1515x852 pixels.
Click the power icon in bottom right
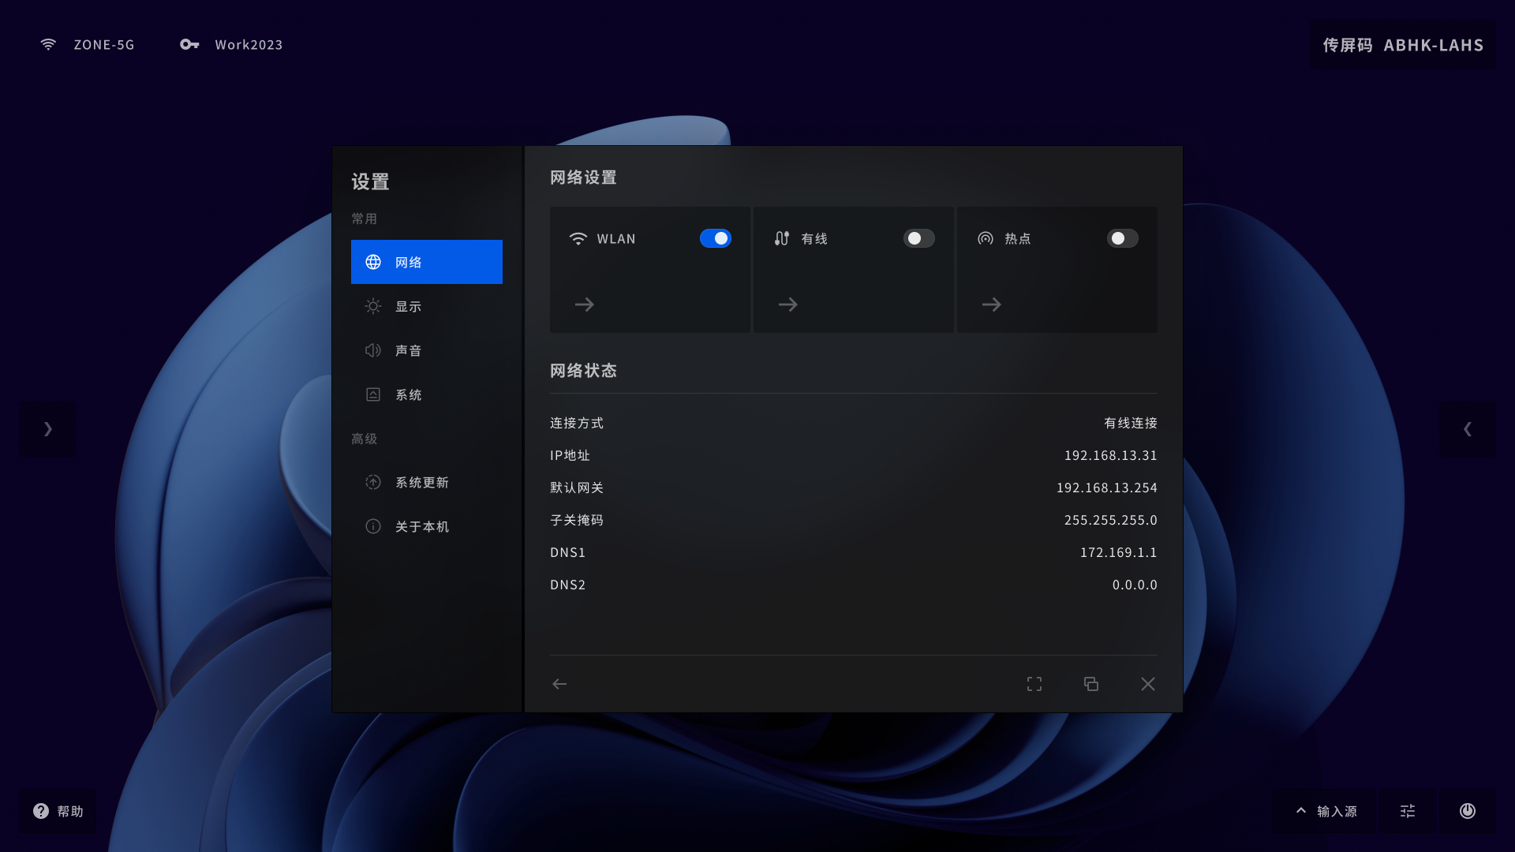[1467, 810]
